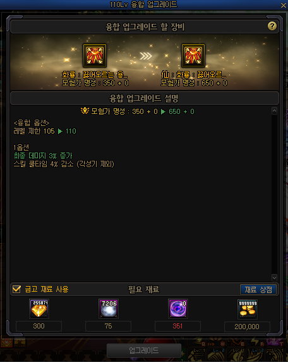Click the white cloud material icon showing 7206
The width and height of the screenshot is (288, 362).
point(109,309)
